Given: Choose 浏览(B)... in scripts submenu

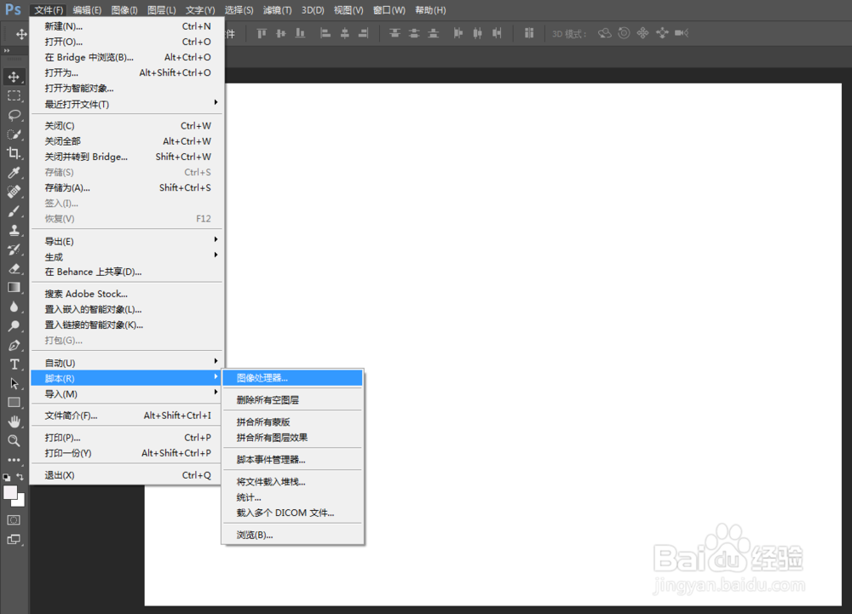Looking at the screenshot, I should pyautogui.click(x=292, y=536).
